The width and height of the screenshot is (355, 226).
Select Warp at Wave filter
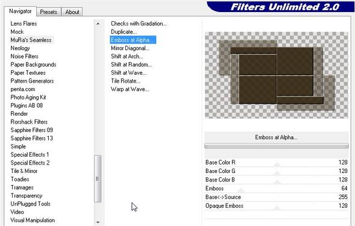pos(130,89)
